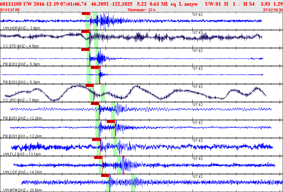Click station label CC STD BHZ -- 4.5km
The width and height of the screenshot is (283, 192).
click(x=21, y=46)
